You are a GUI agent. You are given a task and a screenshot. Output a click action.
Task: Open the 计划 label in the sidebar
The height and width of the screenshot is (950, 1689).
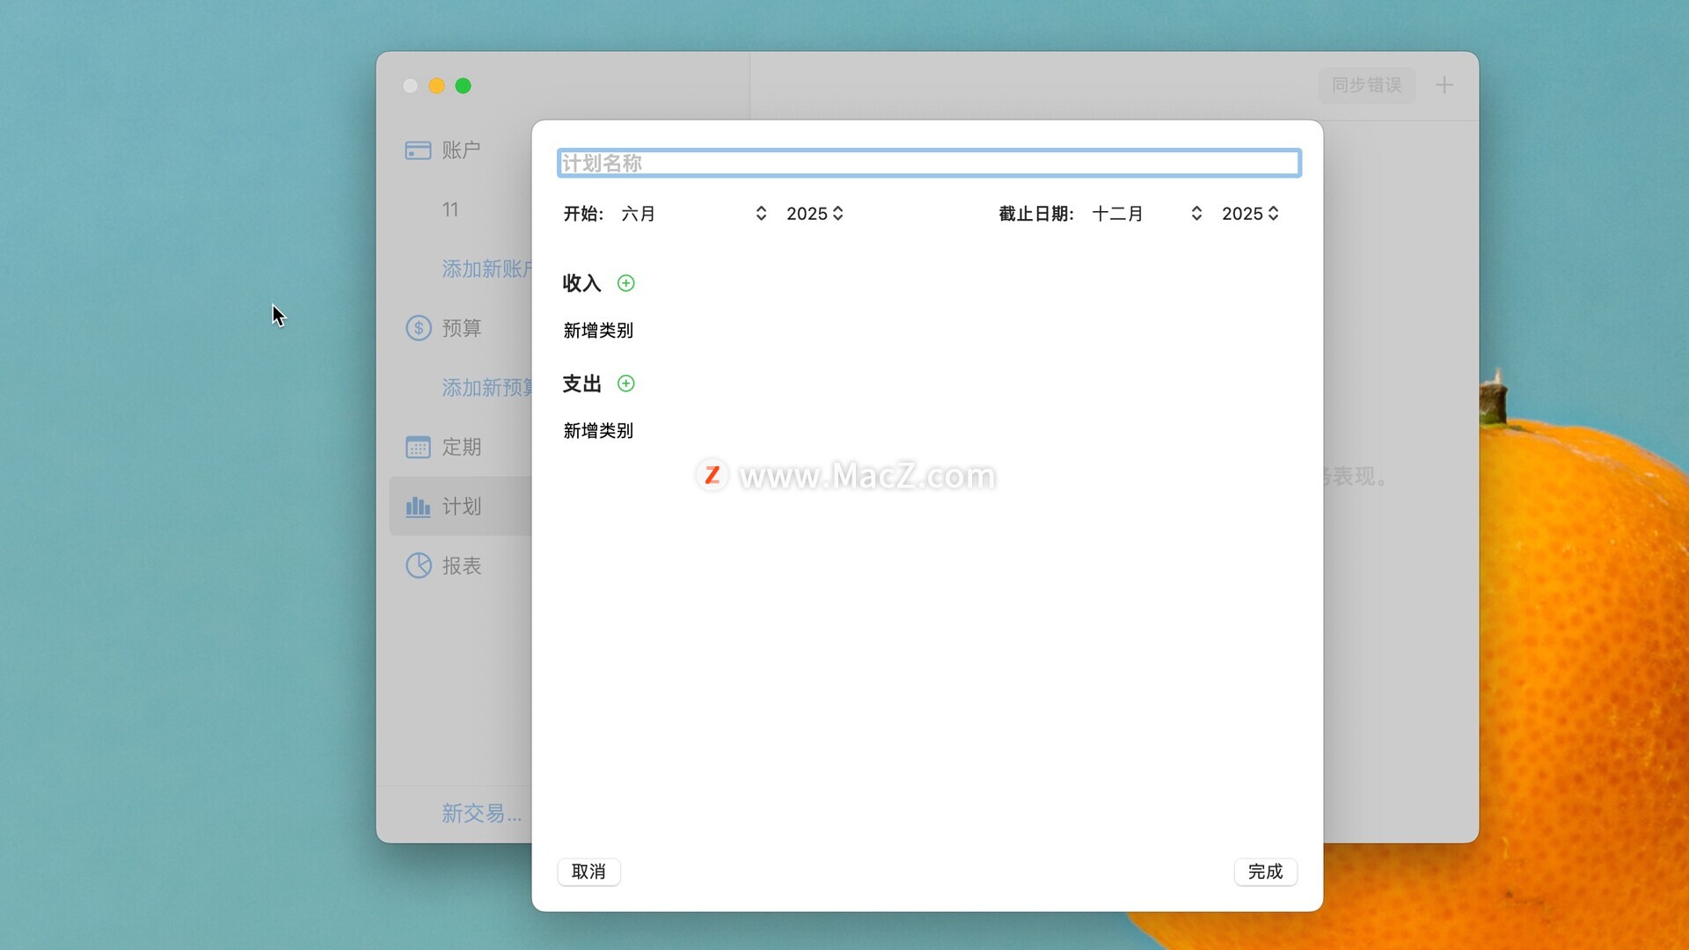pos(461,507)
